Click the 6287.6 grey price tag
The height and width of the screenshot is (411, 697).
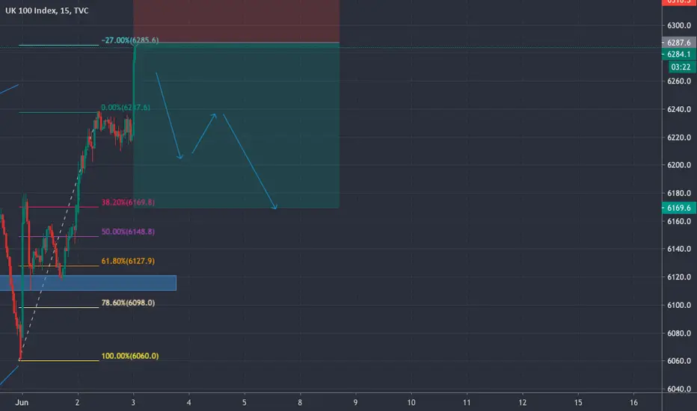tap(679, 43)
